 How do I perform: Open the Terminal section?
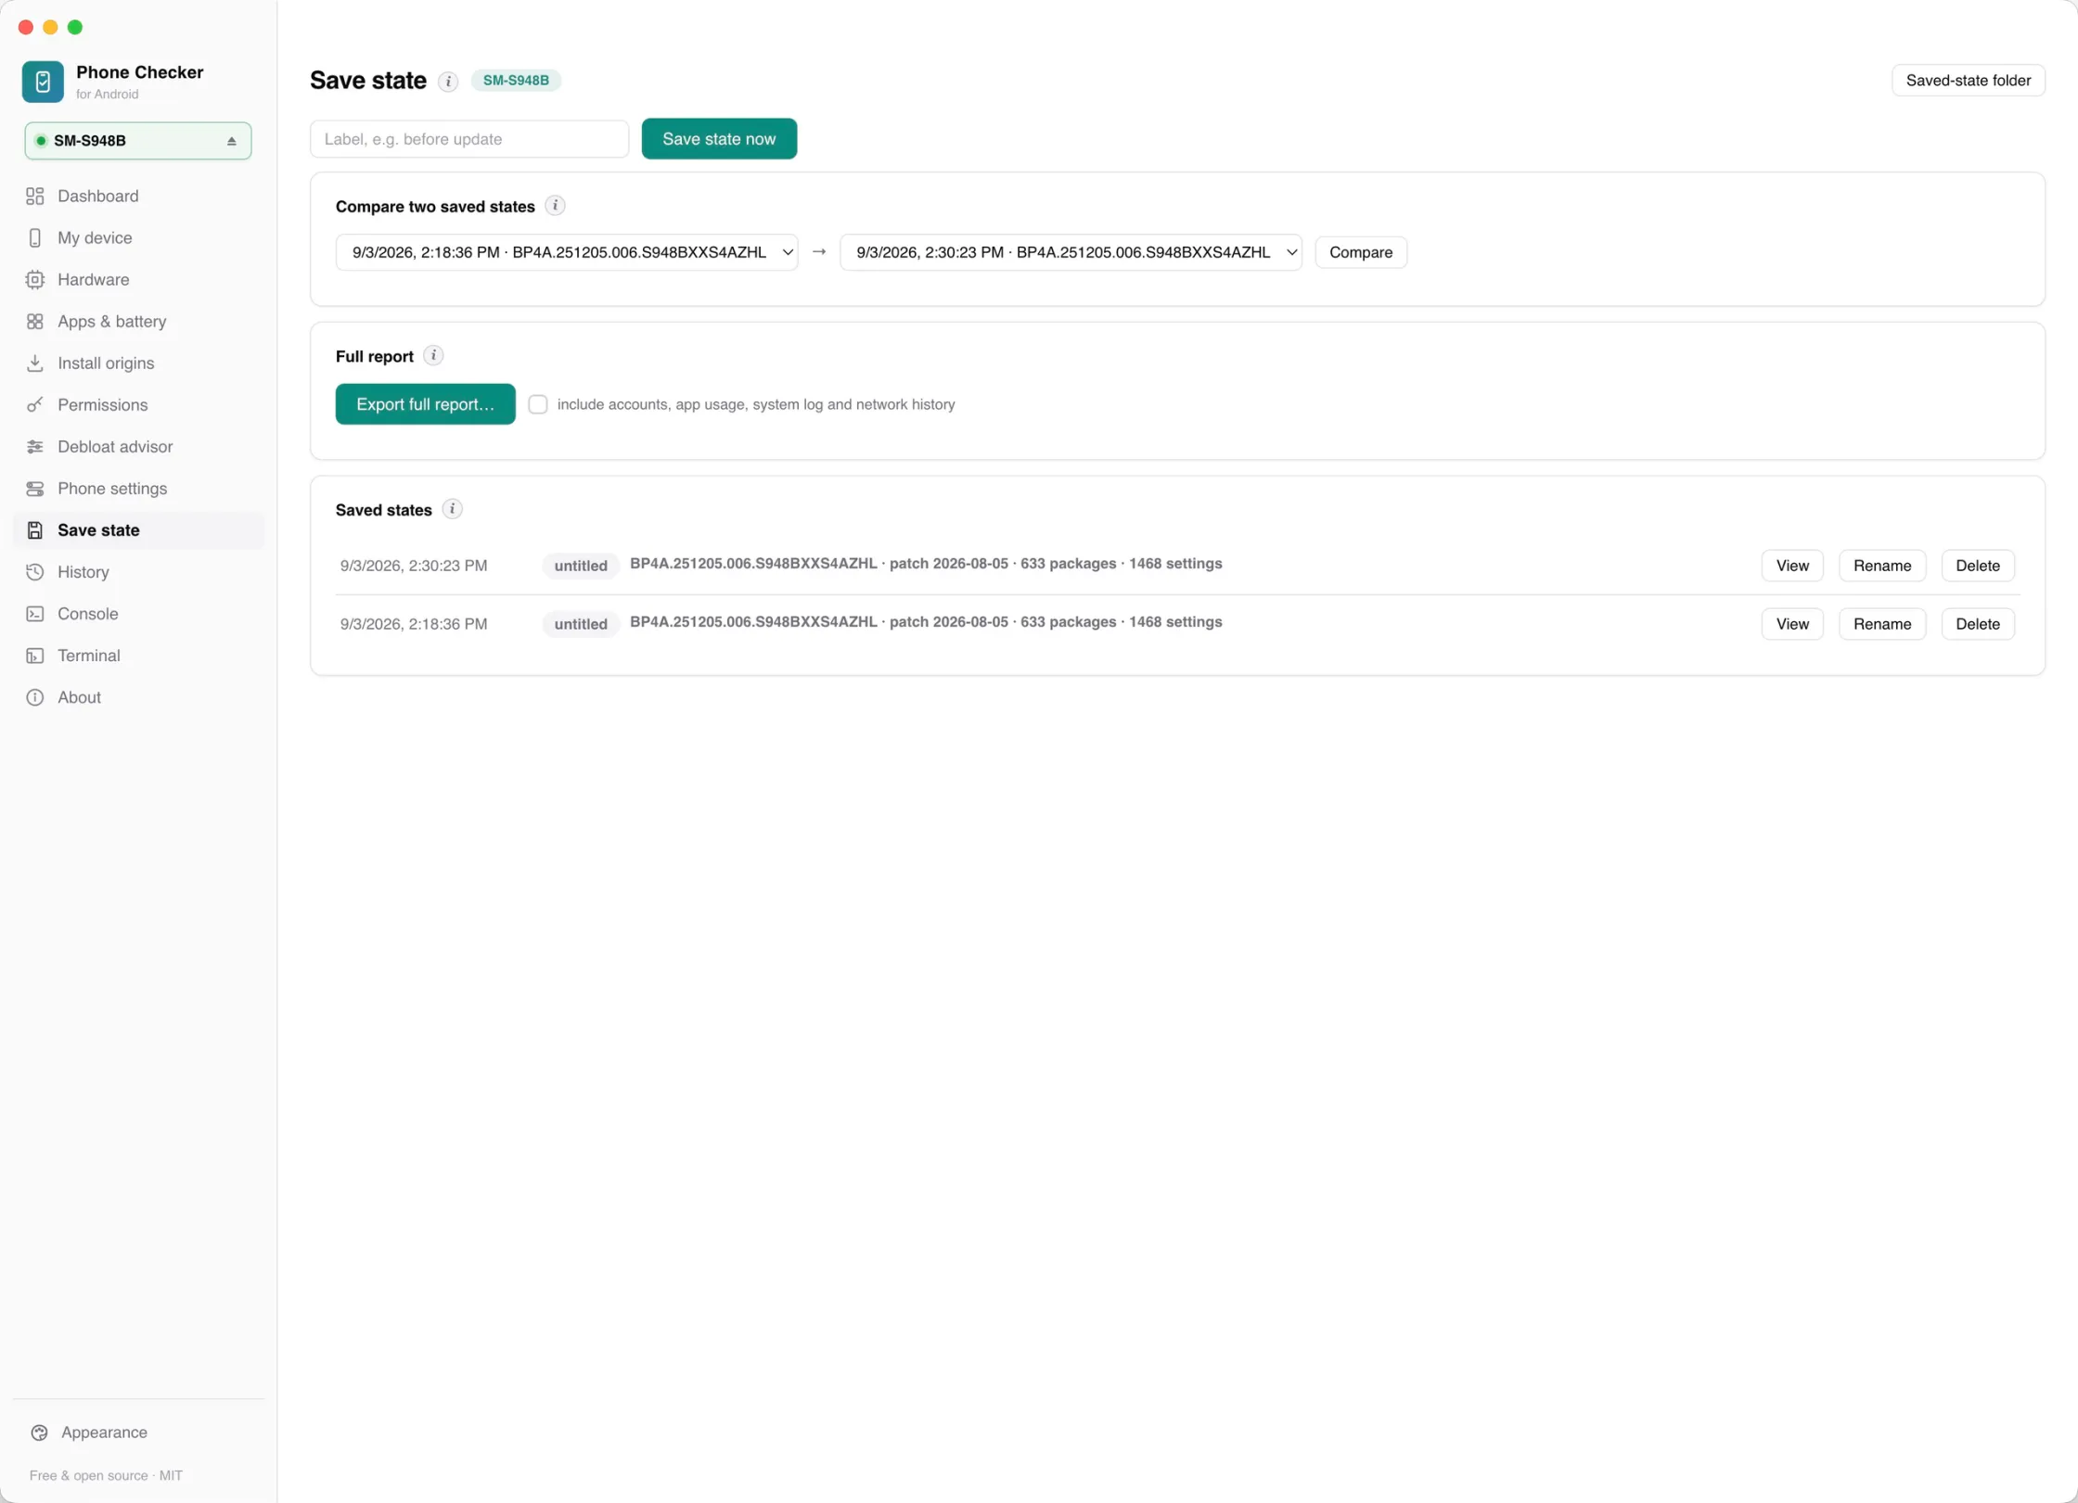[x=138, y=655]
